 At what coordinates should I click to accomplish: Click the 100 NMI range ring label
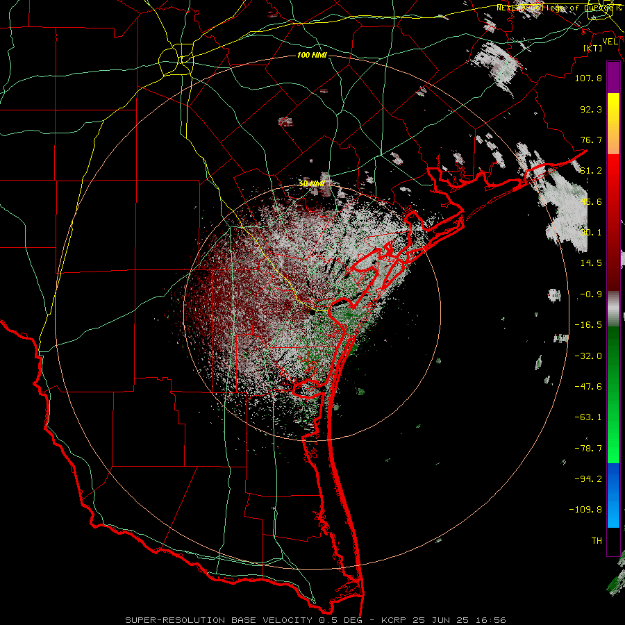[312, 55]
